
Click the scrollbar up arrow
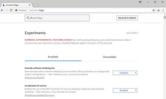pyautogui.click(x=165, y=15)
